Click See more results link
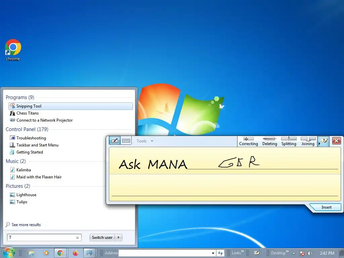The height and width of the screenshot is (258, 344). click(x=26, y=225)
